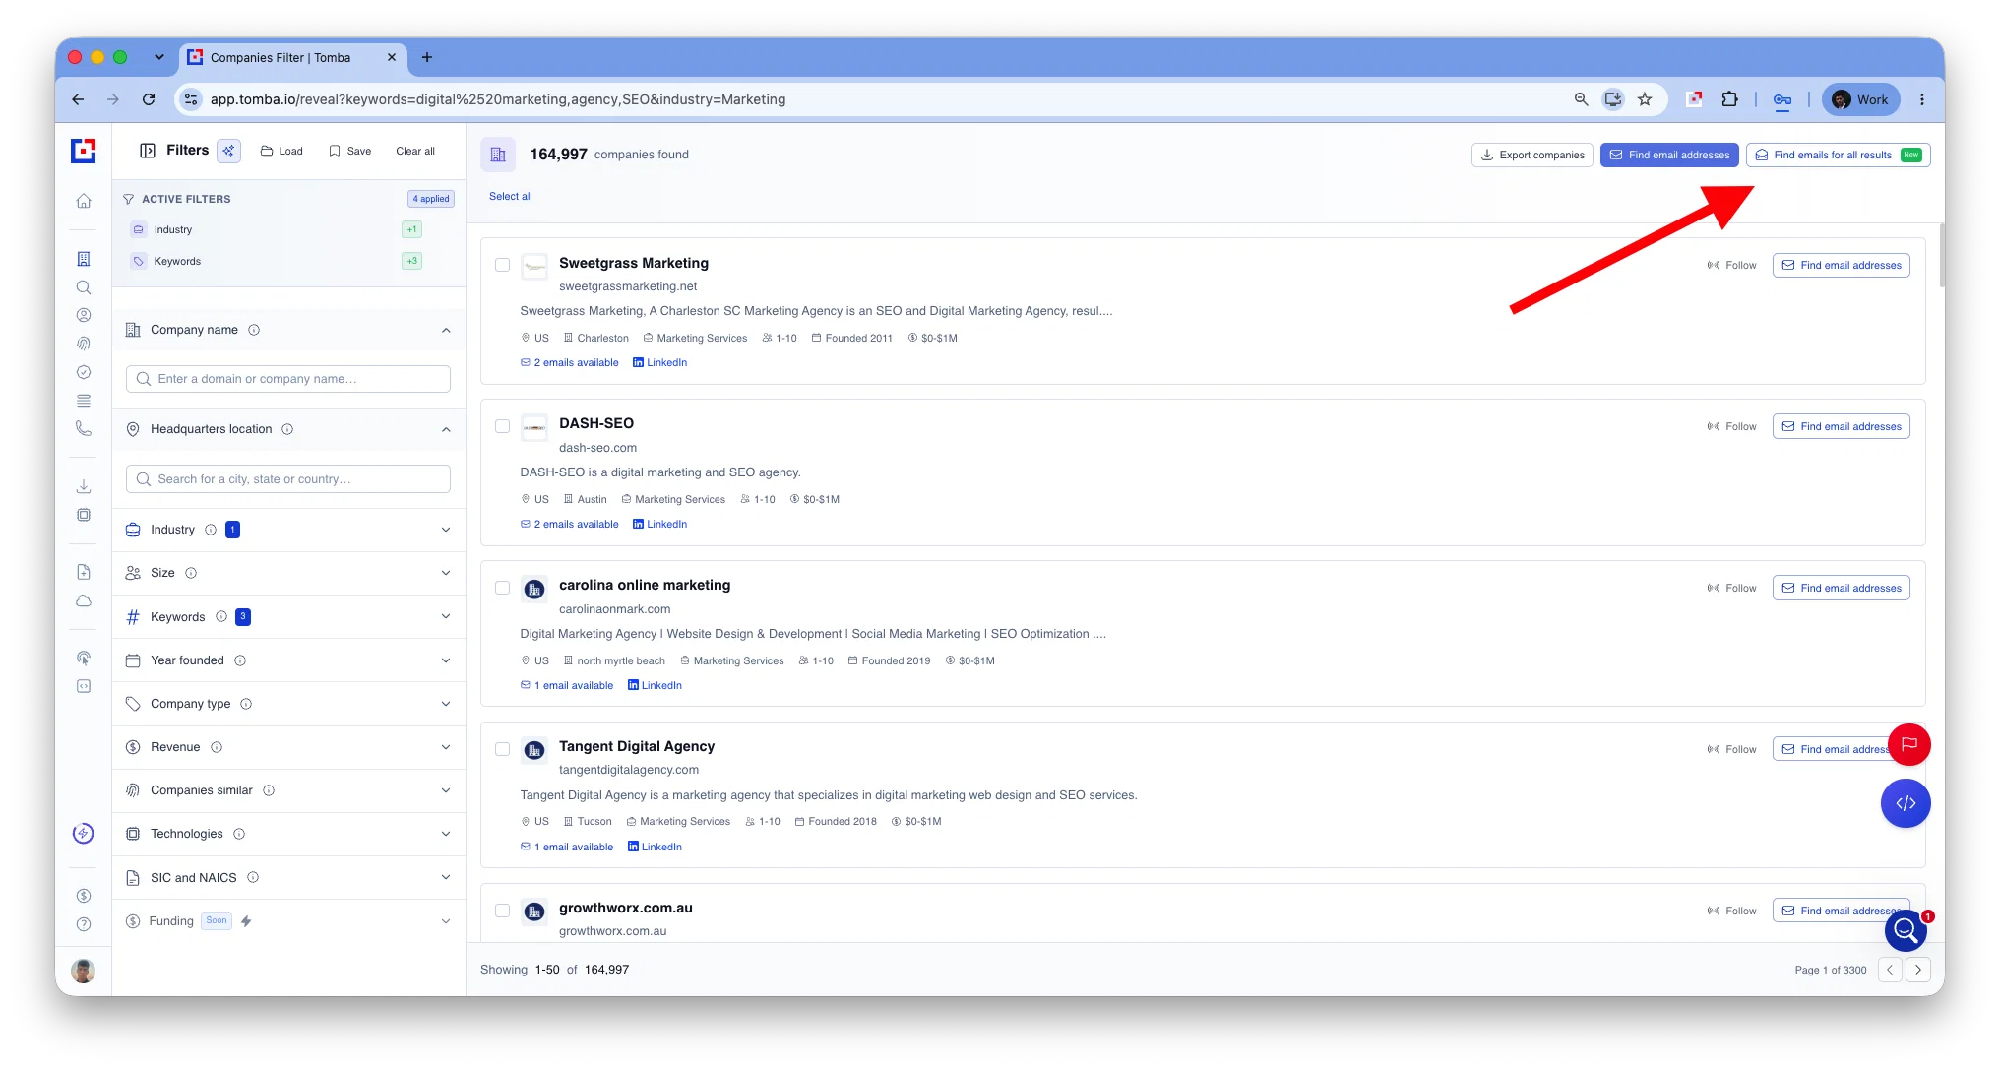Click the info icon beside Company name
Image resolution: width=2000 pixels, height=1069 pixels.
pos(254,330)
